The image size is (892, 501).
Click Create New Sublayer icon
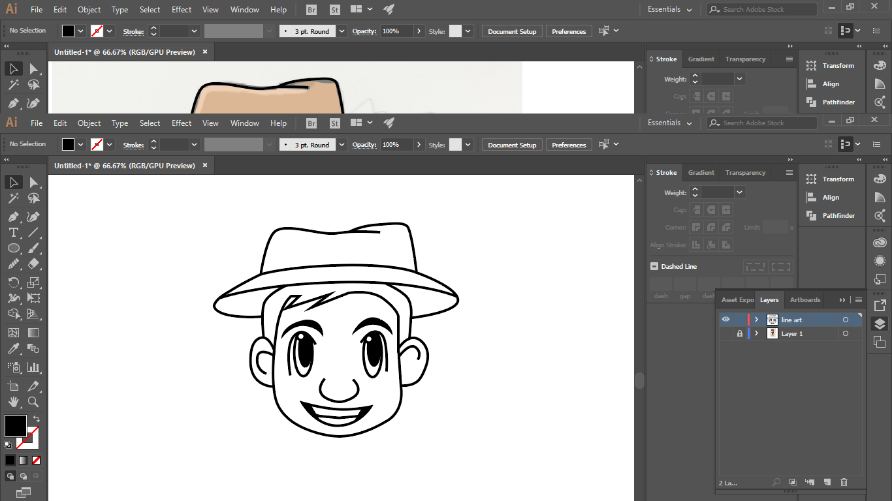(810, 482)
